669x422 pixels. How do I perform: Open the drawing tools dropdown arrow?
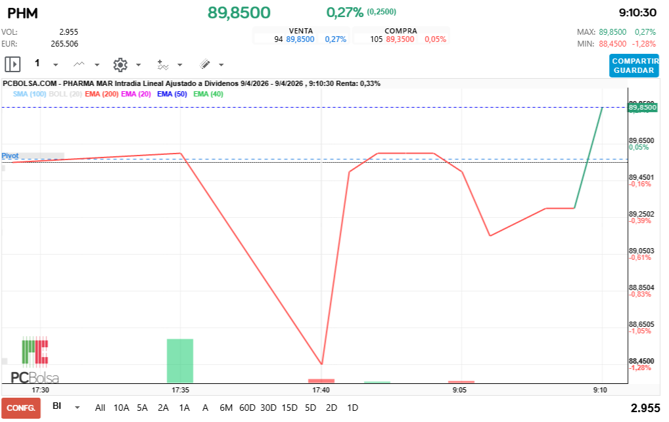click(219, 64)
